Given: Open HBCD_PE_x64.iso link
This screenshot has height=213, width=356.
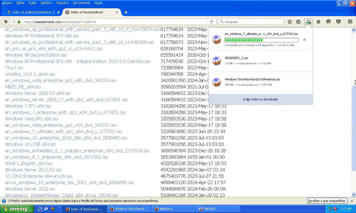Looking at the screenshot, I should coord(23,87).
